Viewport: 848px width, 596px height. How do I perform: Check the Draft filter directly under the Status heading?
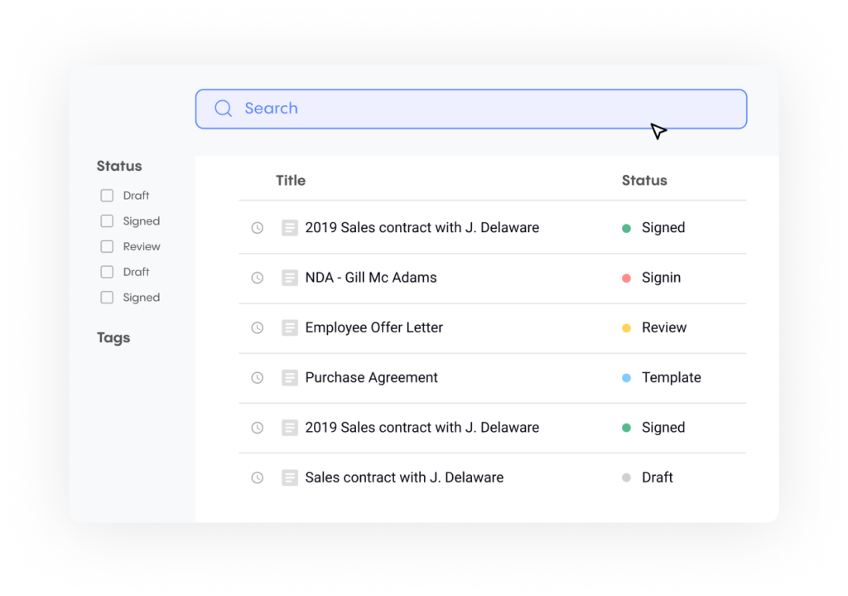[x=107, y=196]
